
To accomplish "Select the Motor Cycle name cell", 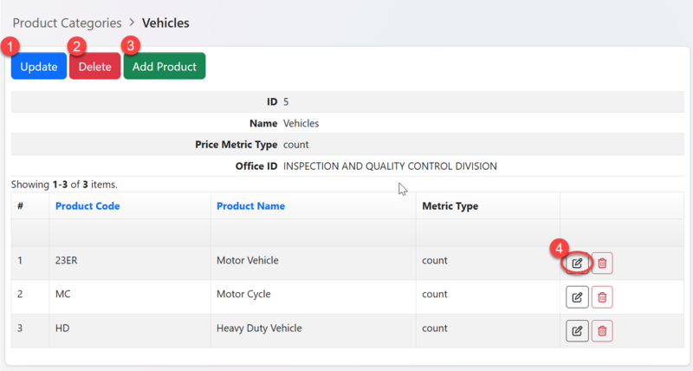I will coord(243,294).
